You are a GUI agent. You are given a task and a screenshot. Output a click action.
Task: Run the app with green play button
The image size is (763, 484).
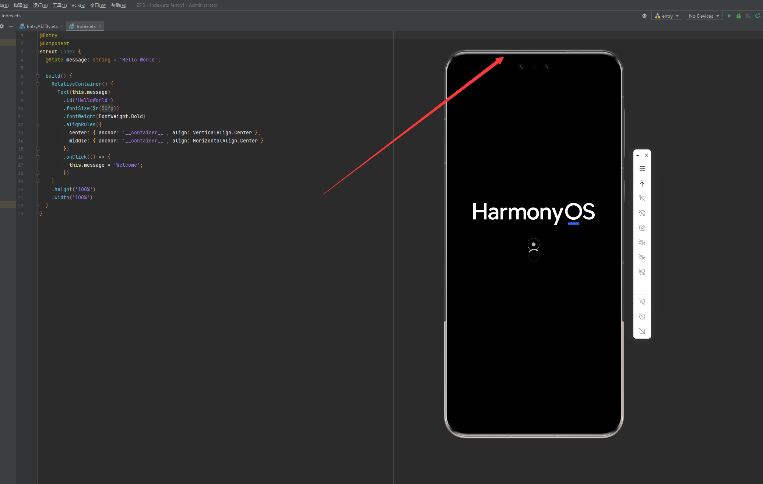click(729, 16)
